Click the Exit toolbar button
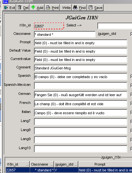Screen dimensions: 132x173 tap(9, 8)
